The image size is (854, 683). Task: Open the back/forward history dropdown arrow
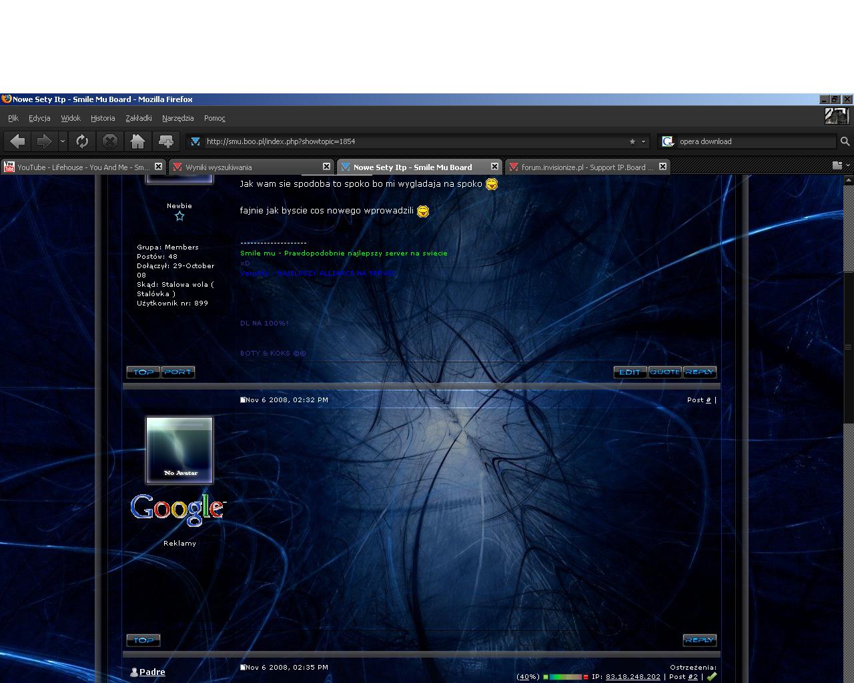(62, 141)
